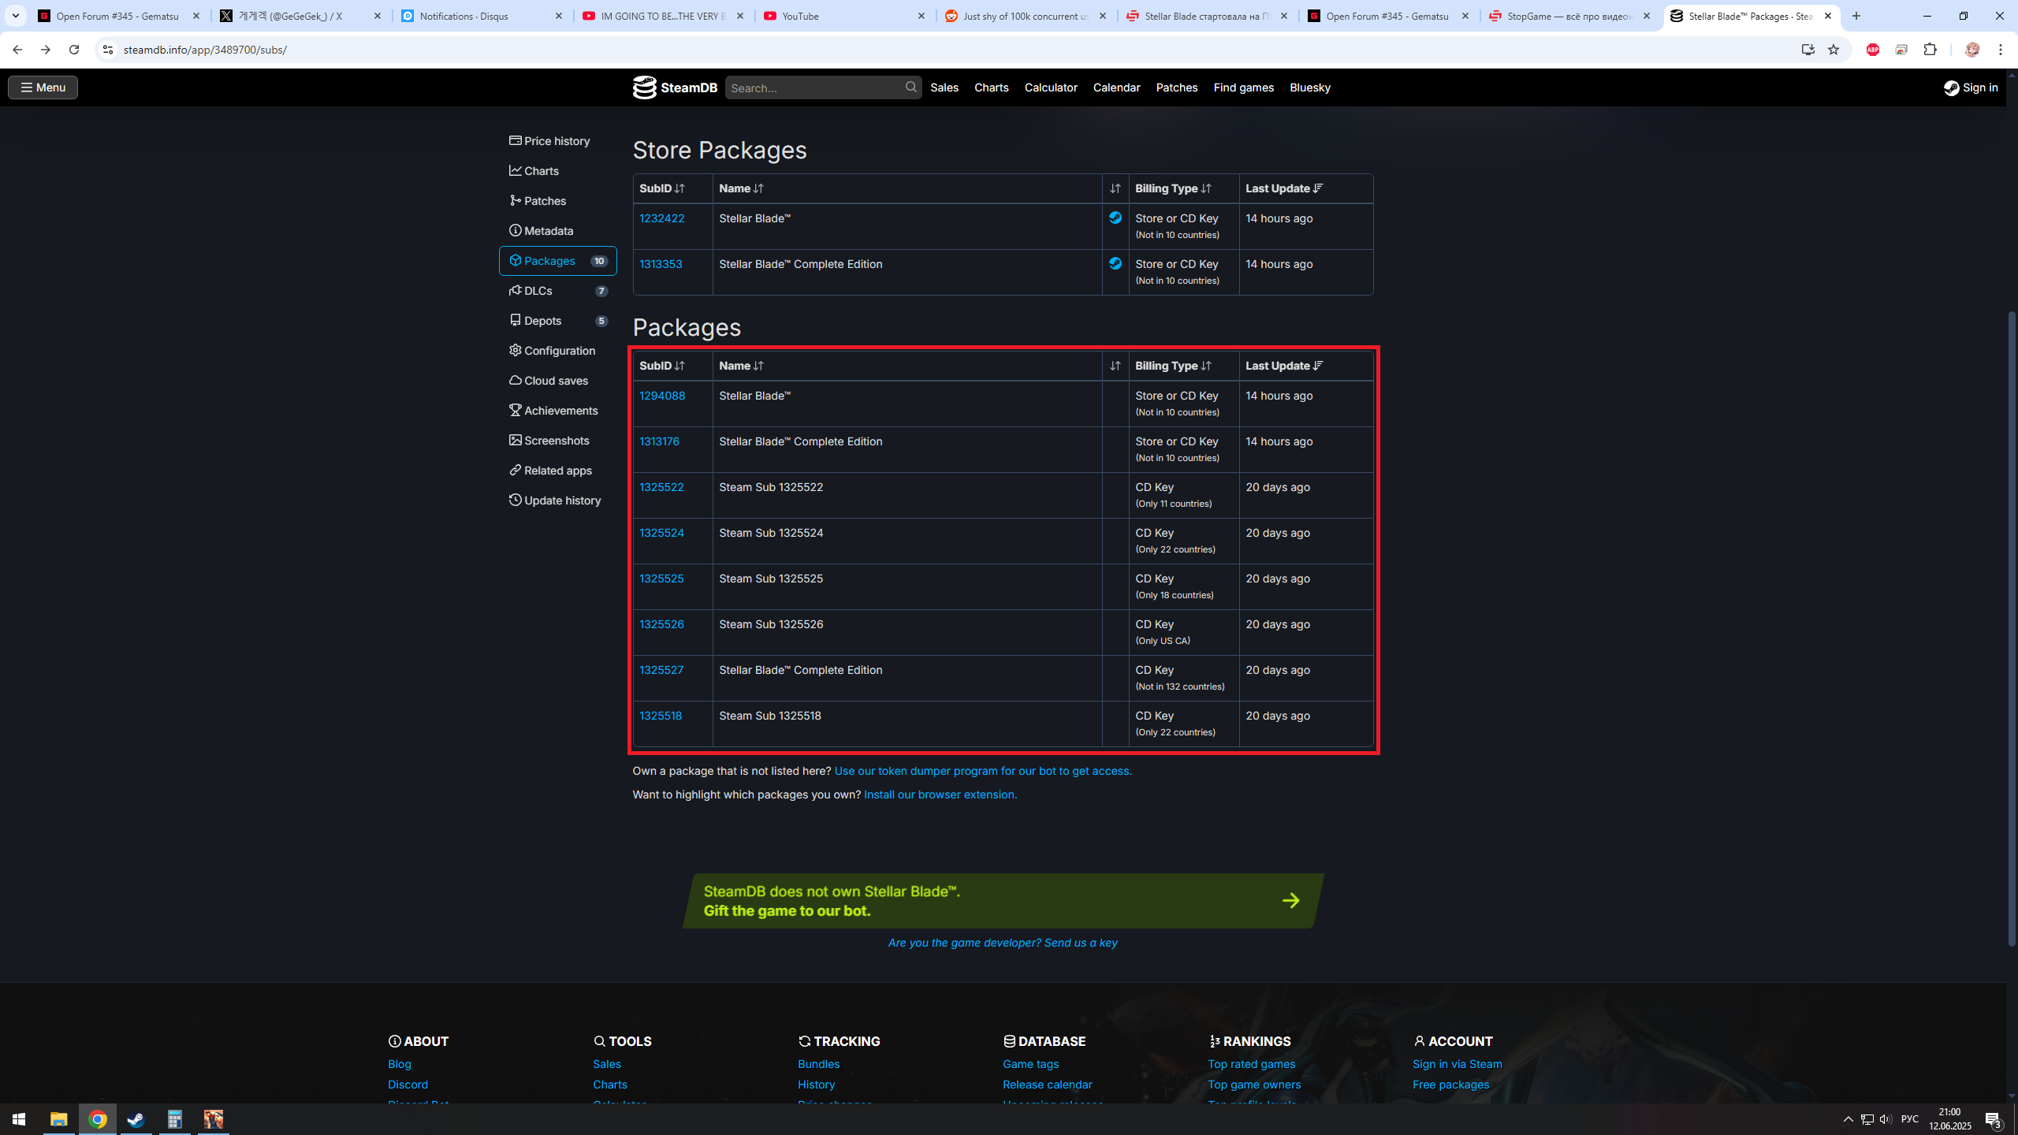
Task: Open Update history in the sidebar
Action: [558, 501]
